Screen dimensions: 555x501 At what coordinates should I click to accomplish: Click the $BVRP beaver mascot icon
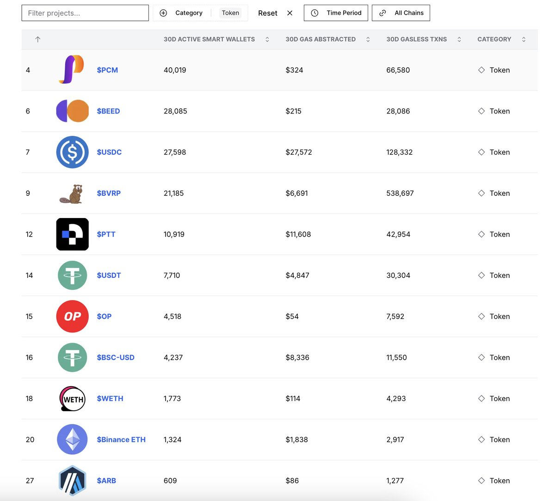[72, 194]
